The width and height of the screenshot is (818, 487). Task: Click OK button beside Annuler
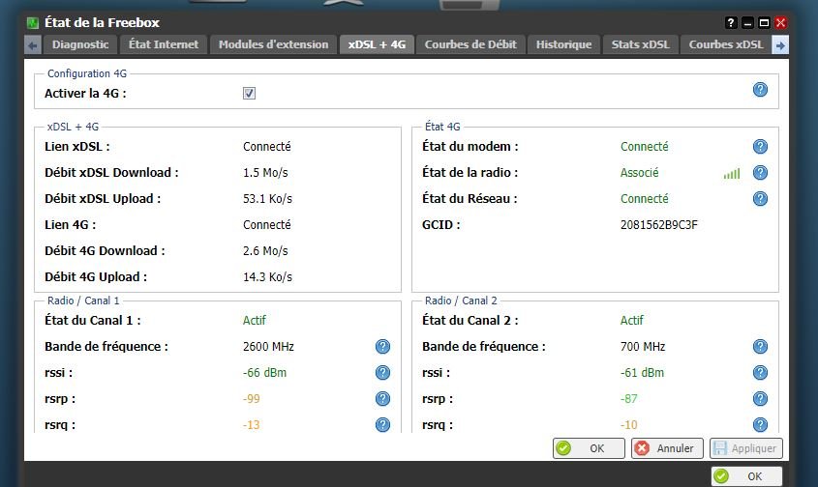[x=589, y=448]
